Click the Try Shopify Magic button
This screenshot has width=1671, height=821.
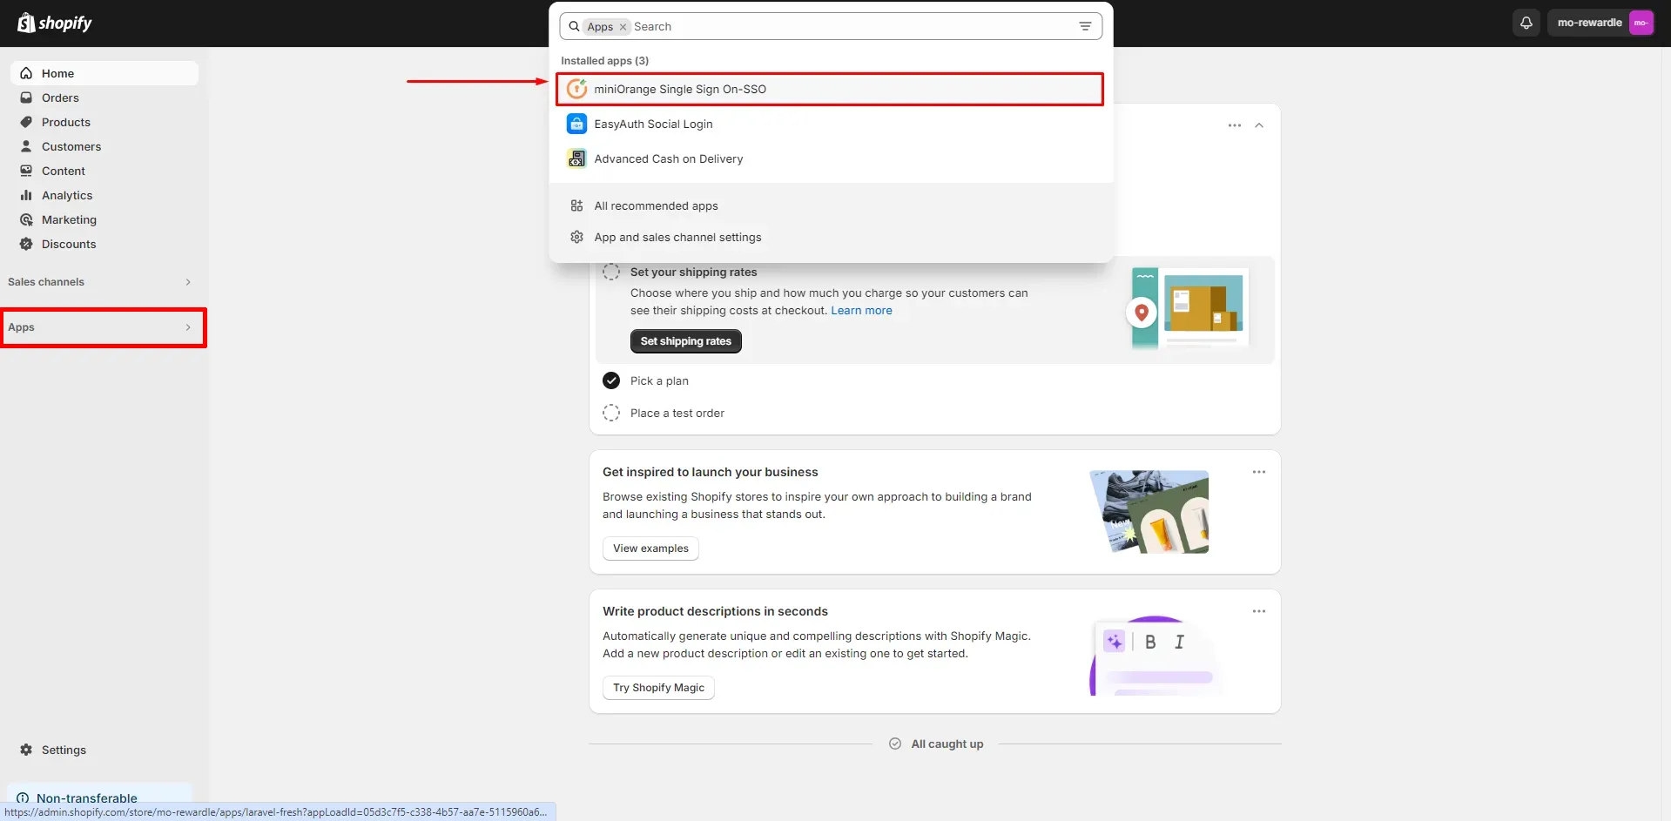[x=658, y=688]
